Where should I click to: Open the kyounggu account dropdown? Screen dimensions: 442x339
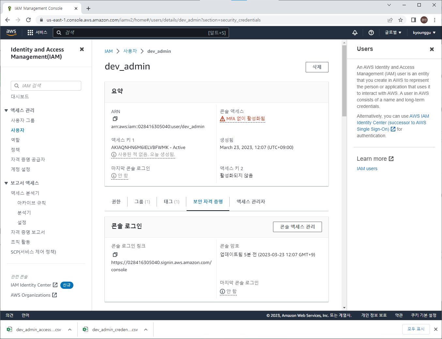[x=424, y=33]
